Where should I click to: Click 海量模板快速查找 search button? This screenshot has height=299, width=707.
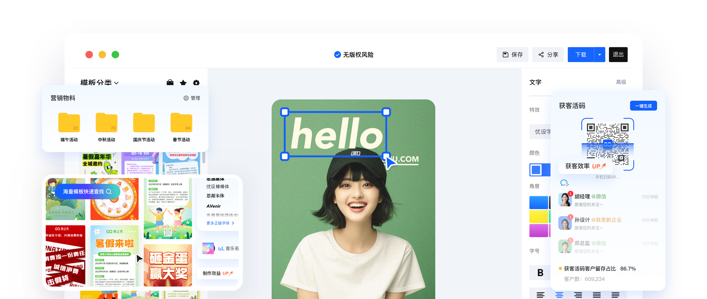click(87, 191)
